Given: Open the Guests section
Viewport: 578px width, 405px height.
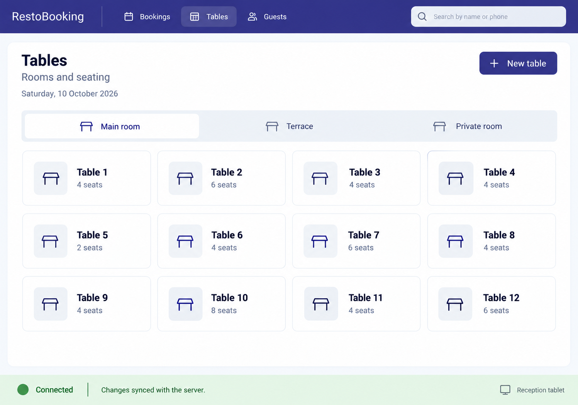Looking at the screenshot, I should [267, 17].
